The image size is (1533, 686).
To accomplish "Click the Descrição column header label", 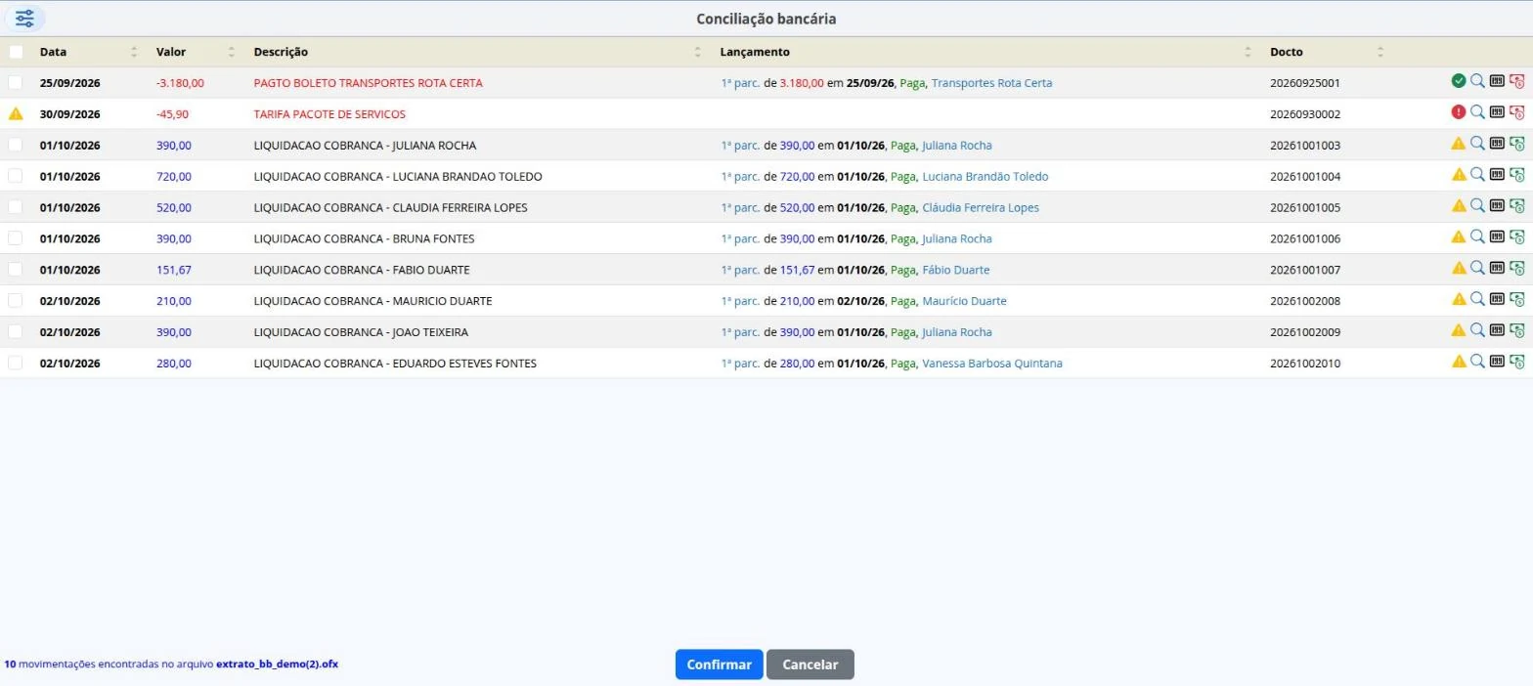I will [281, 52].
